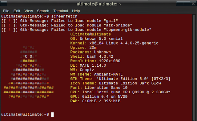Close the terminal window with X
Viewport: 197px width, 121px height.
[x=193, y=4]
